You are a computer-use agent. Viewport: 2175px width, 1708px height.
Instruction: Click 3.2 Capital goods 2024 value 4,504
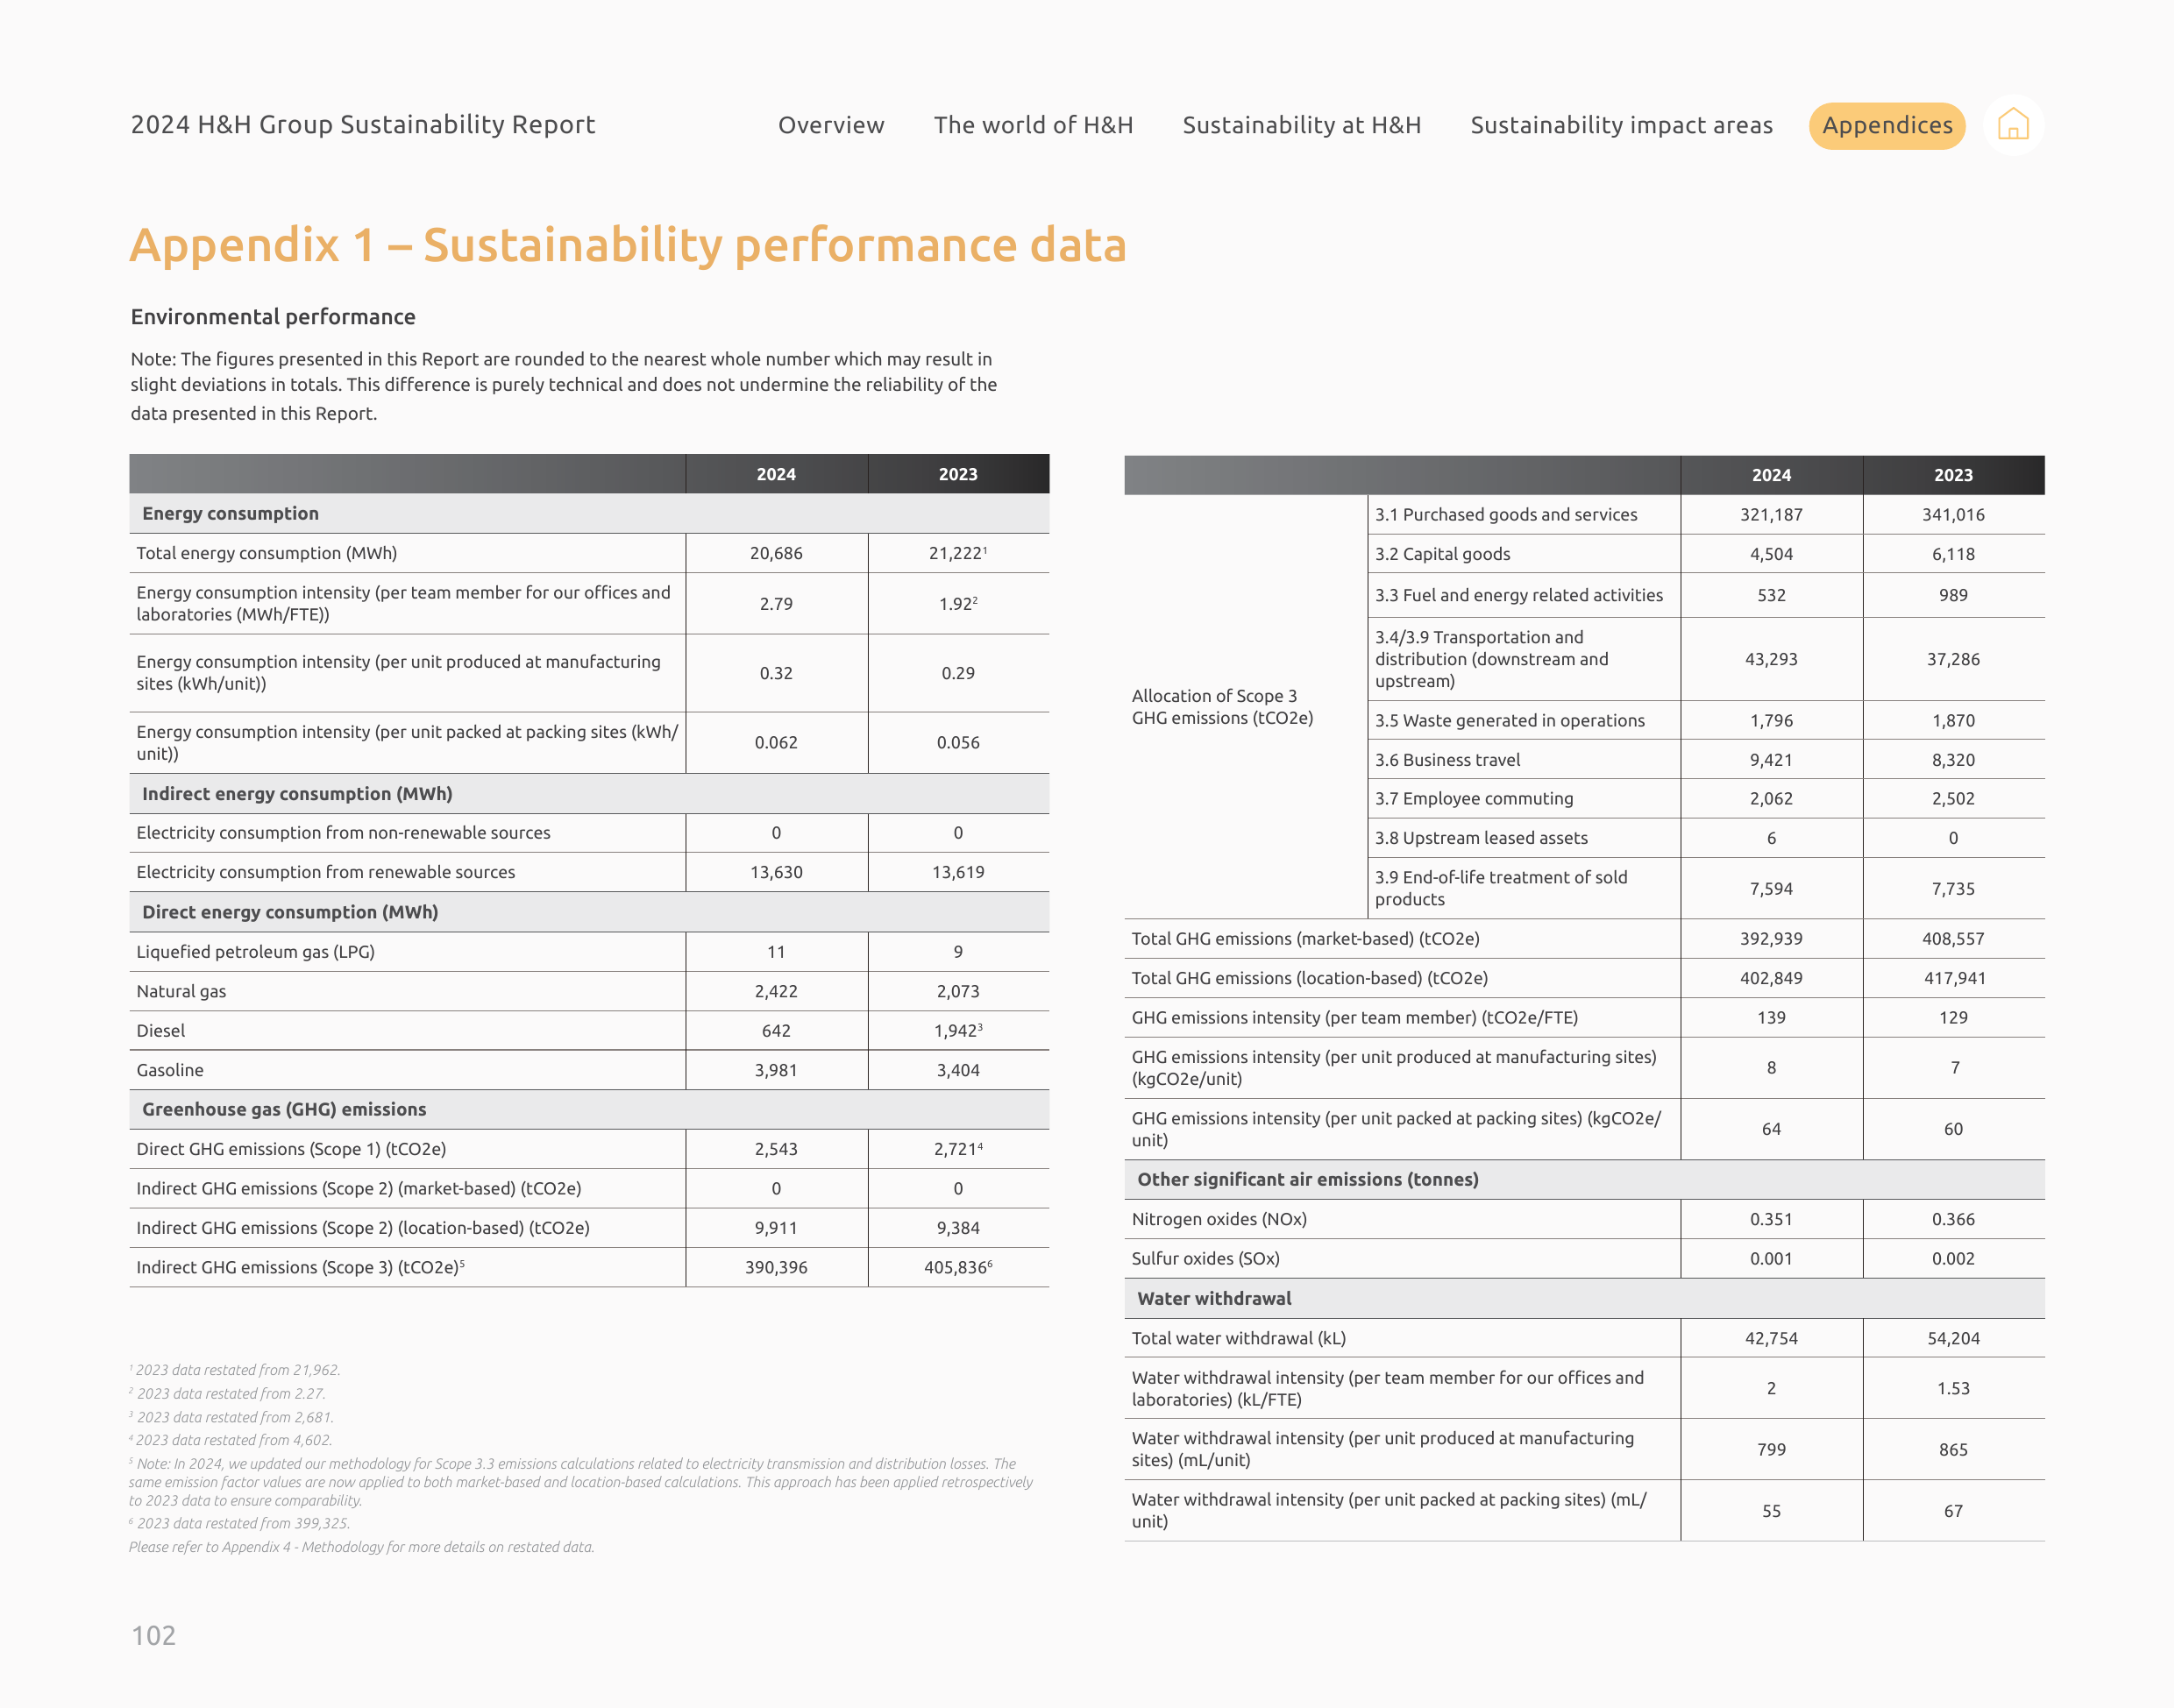[x=1771, y=554]
